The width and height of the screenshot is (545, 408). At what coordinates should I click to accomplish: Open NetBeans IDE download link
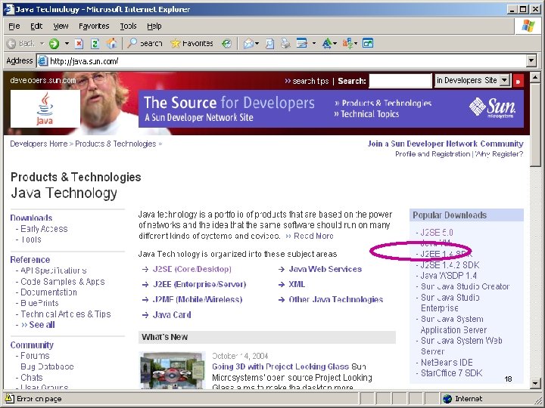[447, 363]
